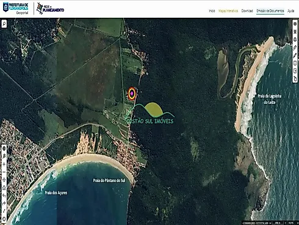Open the layers icon atop the right toolbar

[295, 24]
